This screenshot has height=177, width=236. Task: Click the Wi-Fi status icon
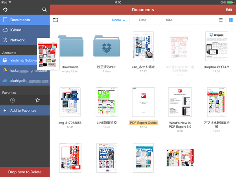pyautogui.click(x=10, y=2)
